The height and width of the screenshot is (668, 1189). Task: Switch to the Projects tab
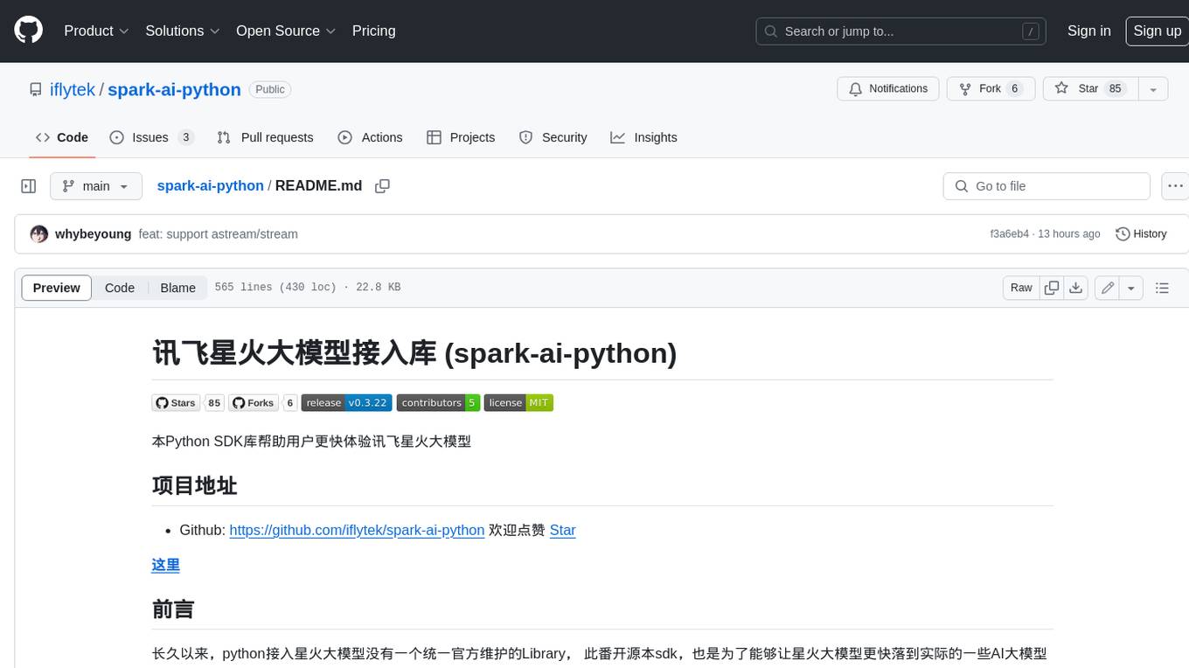[x=461, y=137]
